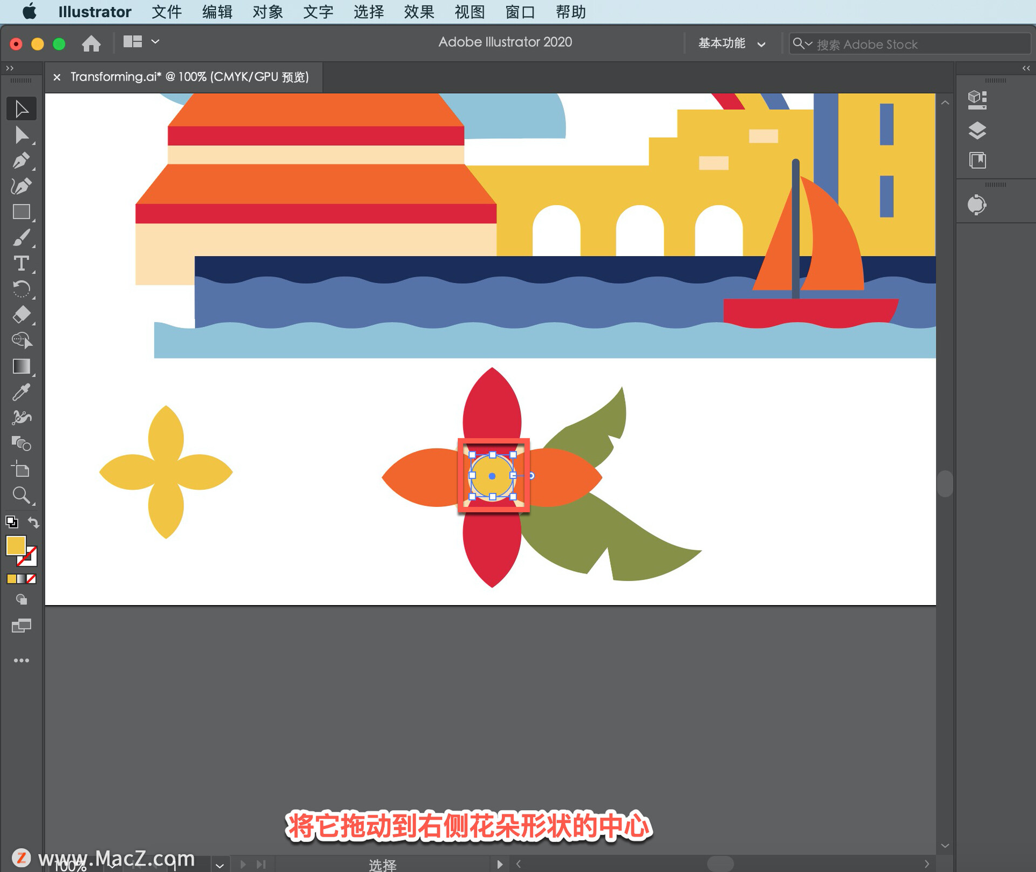Image resolution: width=1036 pixels, height=872 pixels.
Task: Set paint to None mode
Action: pos(32,579)
